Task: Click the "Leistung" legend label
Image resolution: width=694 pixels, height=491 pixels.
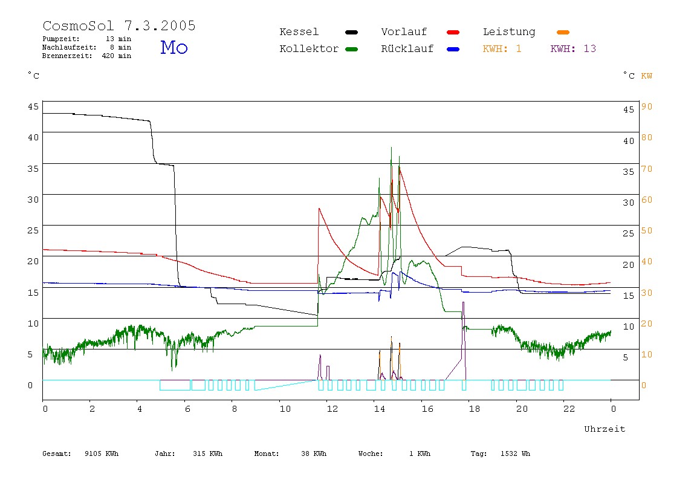Action: coord(509,32)
